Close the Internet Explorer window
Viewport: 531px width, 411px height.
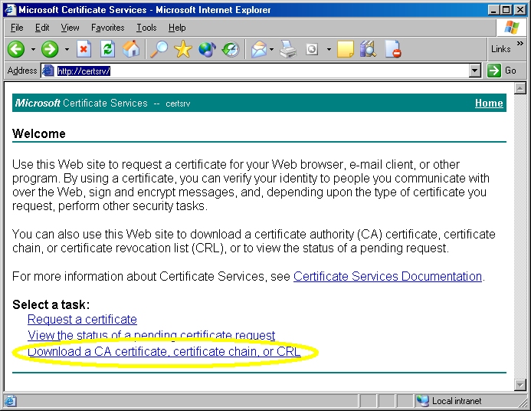pos(520,10)
